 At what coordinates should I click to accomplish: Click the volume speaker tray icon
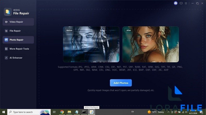tap(186, 112)
